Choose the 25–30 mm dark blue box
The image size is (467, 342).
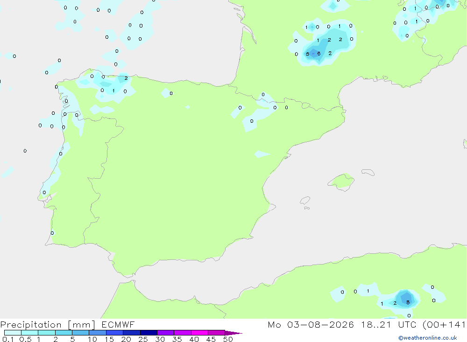[x=149, y=333]
